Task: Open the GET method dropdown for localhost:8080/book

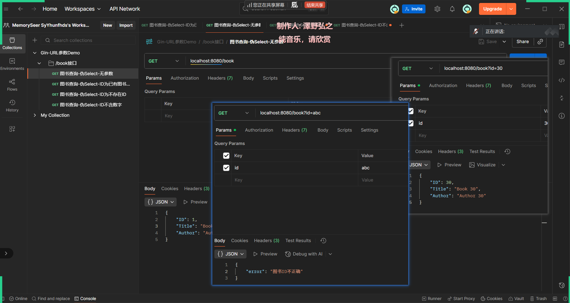Action: coord(164,61)
